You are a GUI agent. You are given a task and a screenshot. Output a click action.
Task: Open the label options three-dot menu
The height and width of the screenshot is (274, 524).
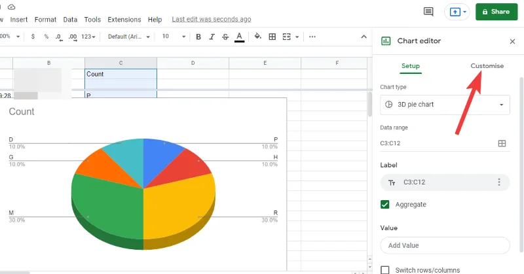coord(499,182)
